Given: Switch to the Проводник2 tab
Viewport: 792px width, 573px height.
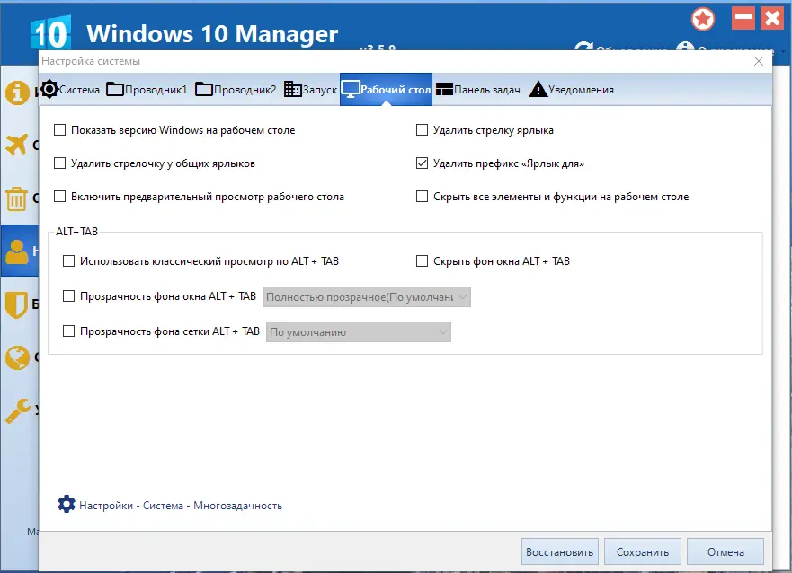Looking at the screenshot, I should coord(236,89).
